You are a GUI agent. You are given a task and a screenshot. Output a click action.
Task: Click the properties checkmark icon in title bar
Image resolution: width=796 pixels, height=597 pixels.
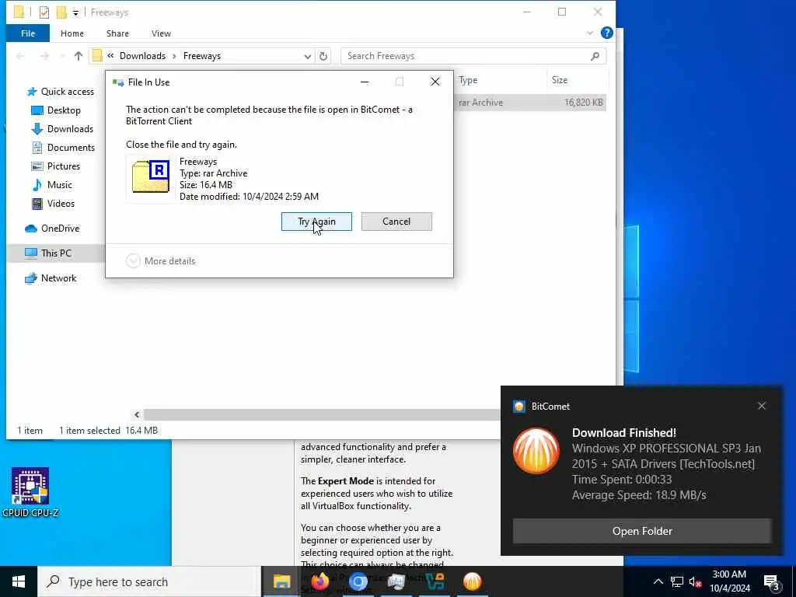(x=44, y=12)
